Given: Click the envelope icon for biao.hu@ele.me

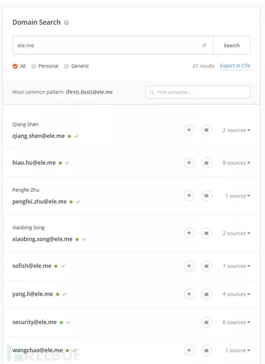Looking at the screenshot, I should (206, 163).
